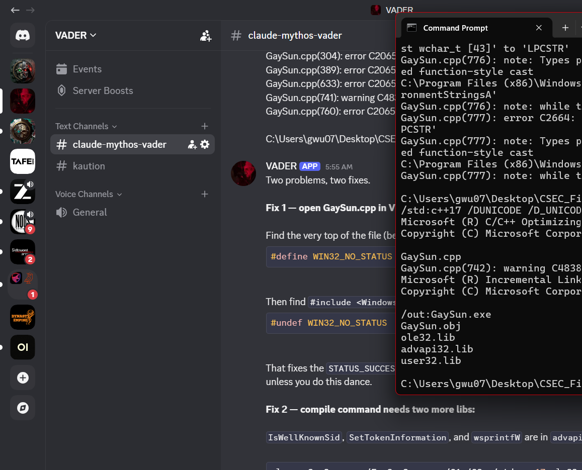
Task: Click the SetTokenInformation inline code
Action: (x=397, y=438)
